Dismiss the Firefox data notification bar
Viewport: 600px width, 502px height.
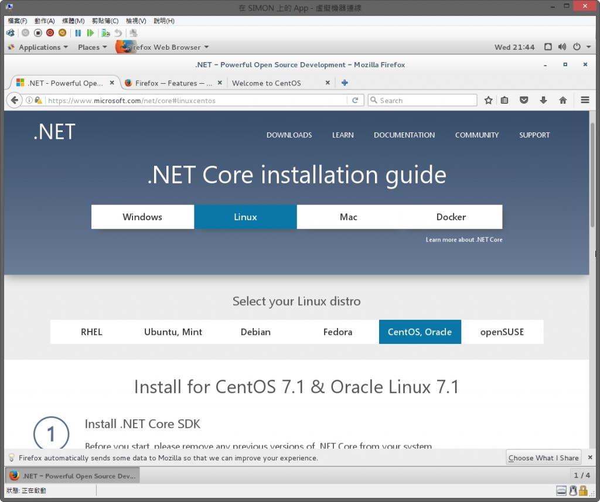click(x=590, y=457)
